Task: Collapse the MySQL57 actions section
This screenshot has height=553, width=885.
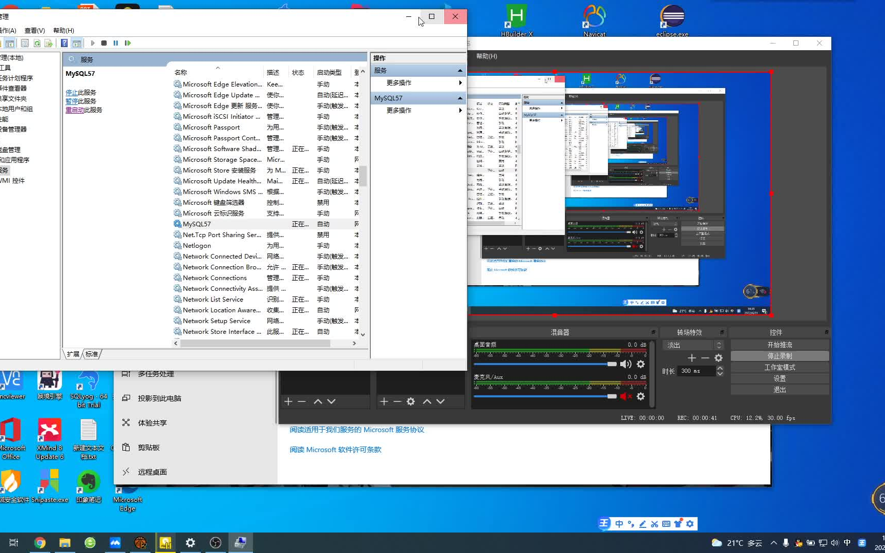Action: point(460,98)
